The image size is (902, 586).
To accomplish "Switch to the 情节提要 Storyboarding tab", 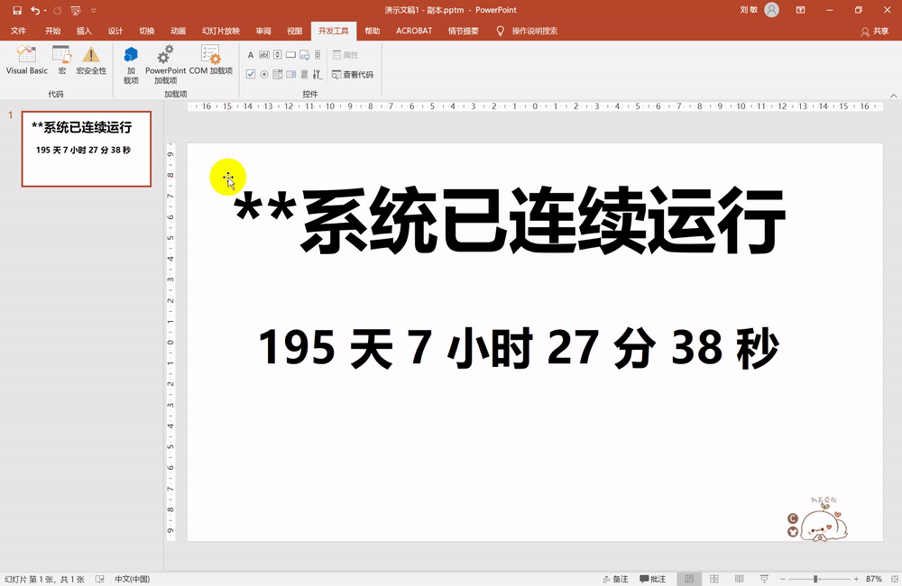I will [x=463, y=31].
